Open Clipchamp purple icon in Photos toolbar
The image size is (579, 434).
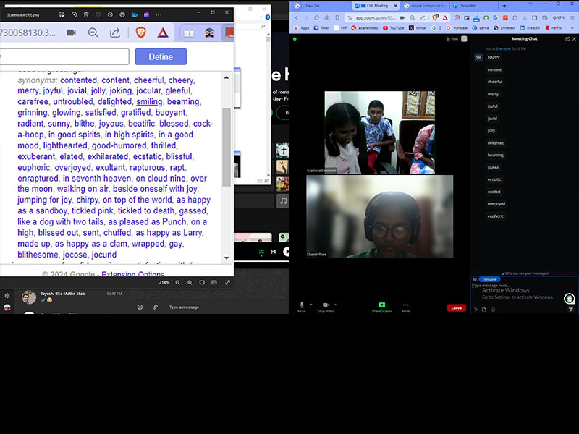147,14
